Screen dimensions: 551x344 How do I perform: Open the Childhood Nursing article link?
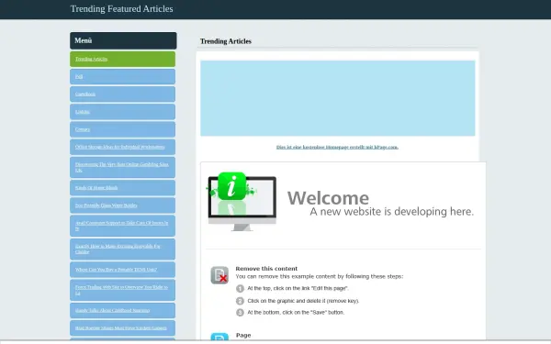coord(123,310)
